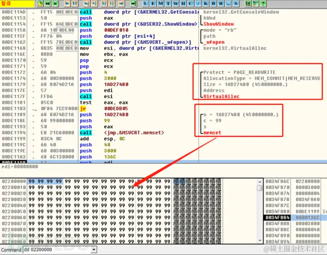
Task: Click the Run program play icon
Action: click(x=67, y=3)
